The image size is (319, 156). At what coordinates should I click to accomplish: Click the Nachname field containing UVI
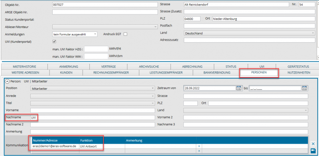click(93, 118)
